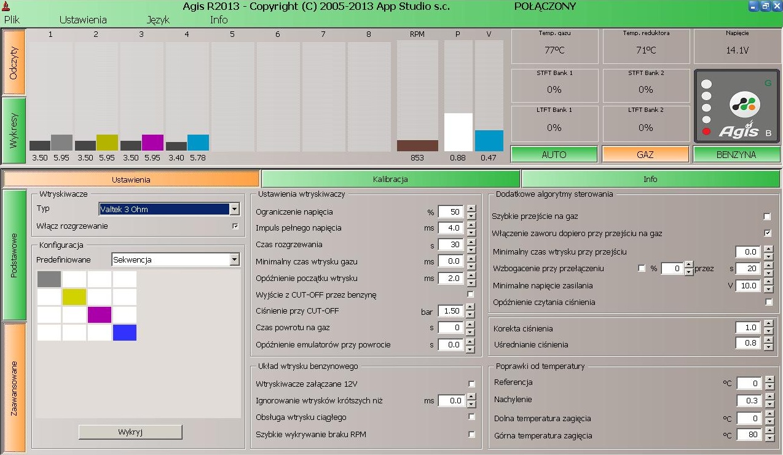
Task: Increase Referencja temperature stepper
Action: (768, 380)
